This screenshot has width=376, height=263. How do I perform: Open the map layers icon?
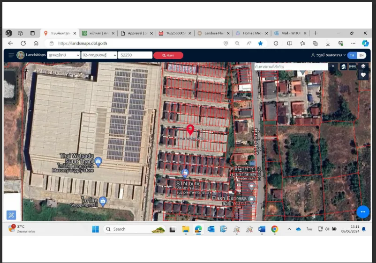363,66
